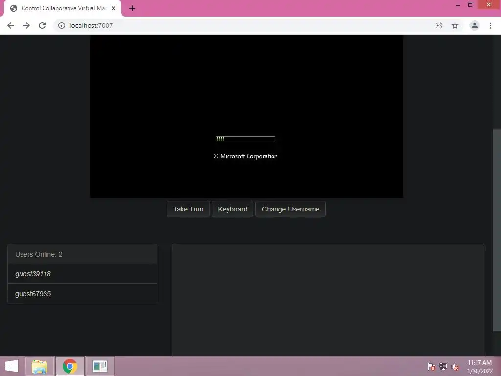This screenshot has height=376, width=501.
Task: Click the virtual machine display screen
Action: 247,117
